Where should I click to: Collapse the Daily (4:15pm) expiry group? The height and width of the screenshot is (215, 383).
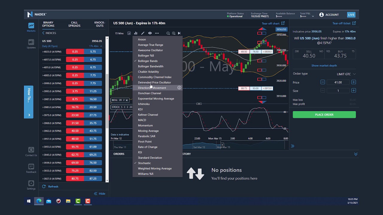pyautogui.click(x=101, y=46)
